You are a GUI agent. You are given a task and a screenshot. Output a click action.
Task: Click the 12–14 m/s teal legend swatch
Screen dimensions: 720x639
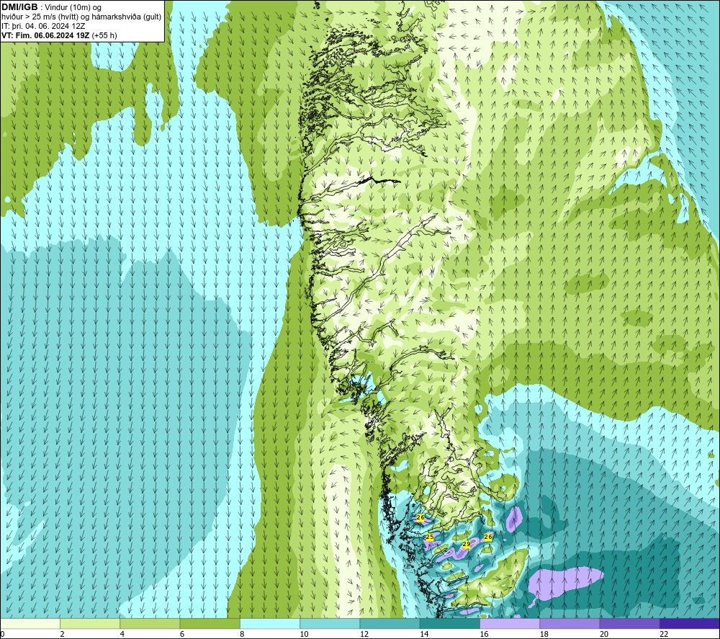pos(390,624)
